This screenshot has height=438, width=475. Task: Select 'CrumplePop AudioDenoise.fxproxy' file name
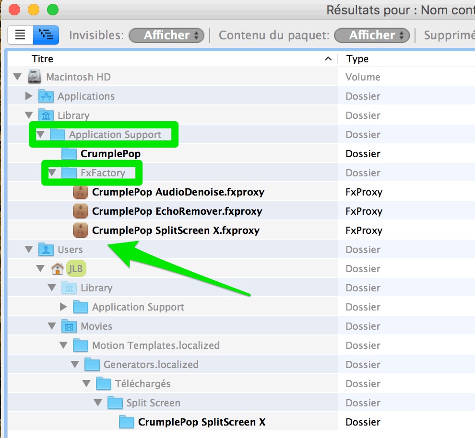pyautogui.click(x=178, y=192)
